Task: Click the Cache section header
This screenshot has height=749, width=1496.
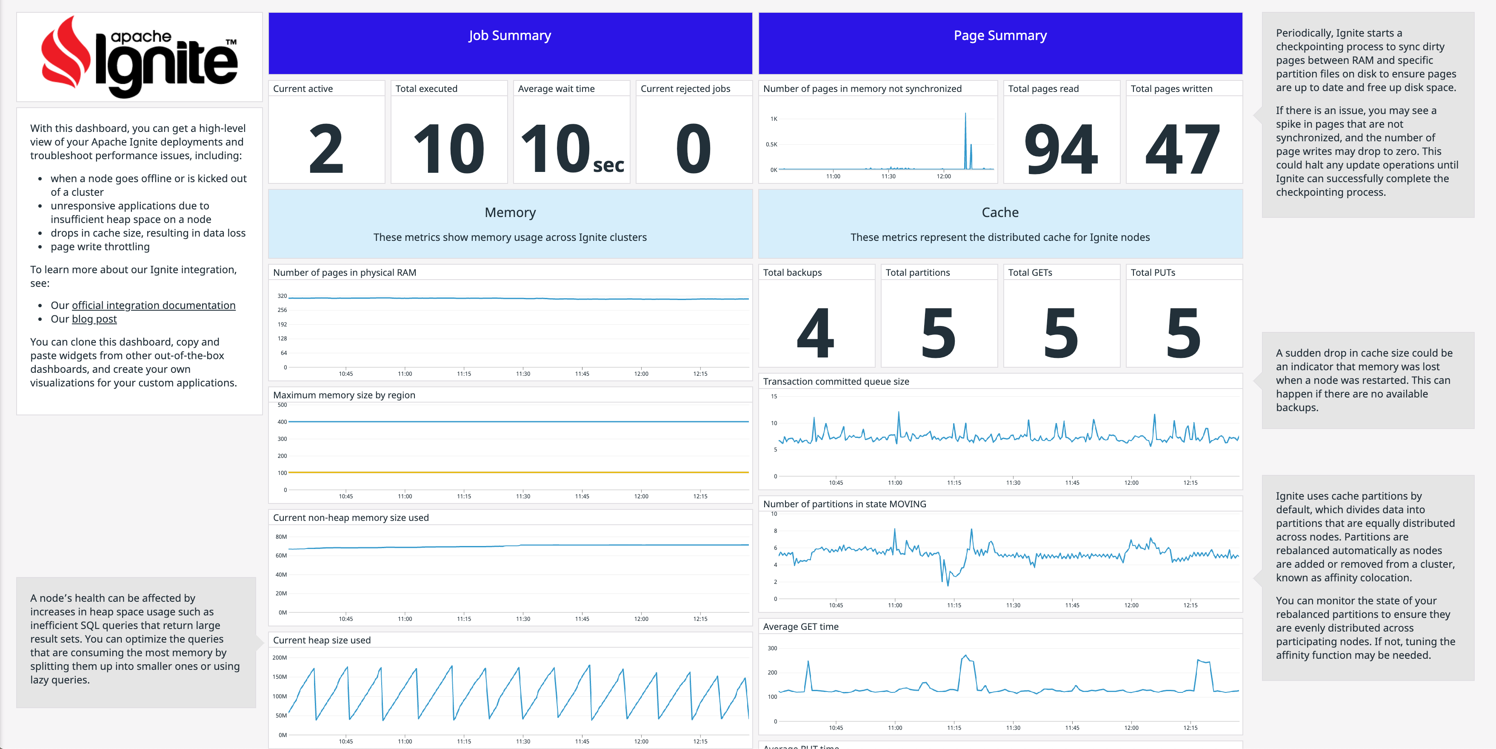Action: tap(999, 224)
